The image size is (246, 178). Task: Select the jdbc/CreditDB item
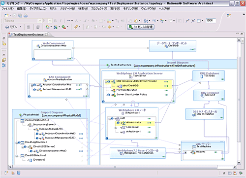coord(131,86)
